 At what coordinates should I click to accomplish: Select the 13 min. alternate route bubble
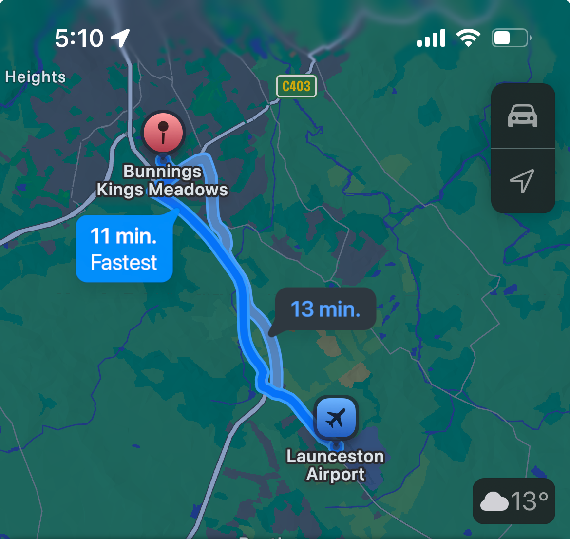pos(325,309)
